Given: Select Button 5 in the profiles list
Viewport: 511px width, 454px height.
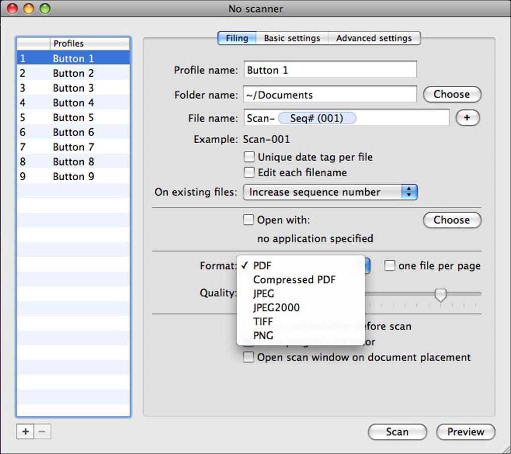Looking at the screenshot, I should [x=73, y=118].
